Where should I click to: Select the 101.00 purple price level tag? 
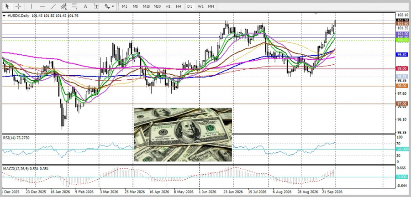(402, 34)
